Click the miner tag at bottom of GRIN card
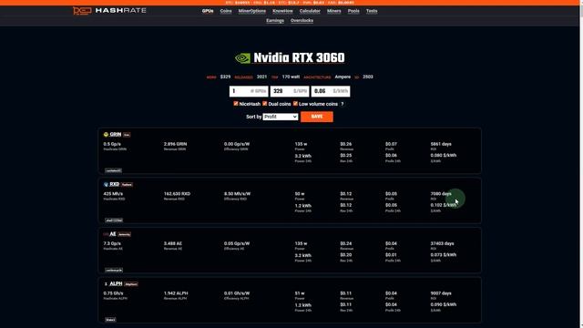583x328 pixels. point(113,170)
